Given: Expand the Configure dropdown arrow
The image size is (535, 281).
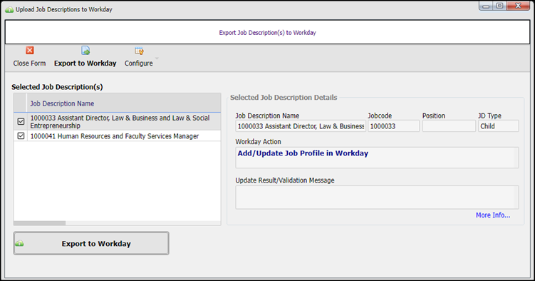Looking at the screenshot, I should click(x=157, y=58).
